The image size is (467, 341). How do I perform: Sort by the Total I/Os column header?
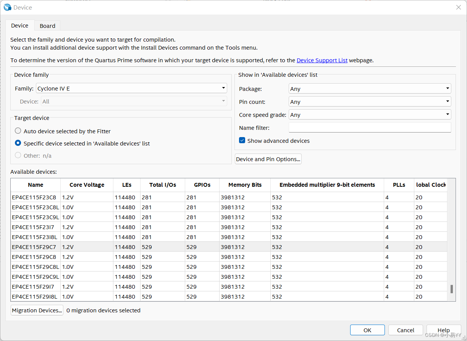[163, 184]
